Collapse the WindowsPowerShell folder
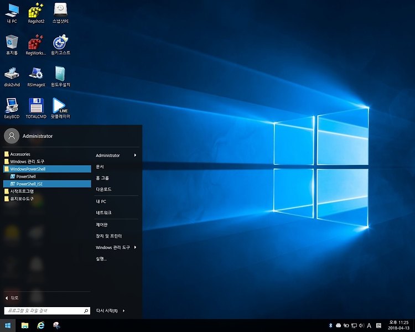Image resolution: width=415 pixels, height=332 pixels. pyautogui.click(x=47, y=169)
